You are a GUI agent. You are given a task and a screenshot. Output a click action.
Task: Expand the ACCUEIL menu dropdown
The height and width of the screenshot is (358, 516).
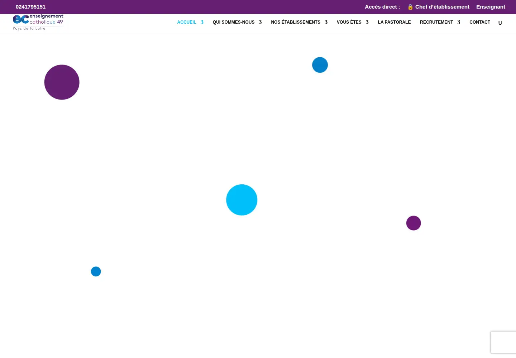[x=190, y=22]
